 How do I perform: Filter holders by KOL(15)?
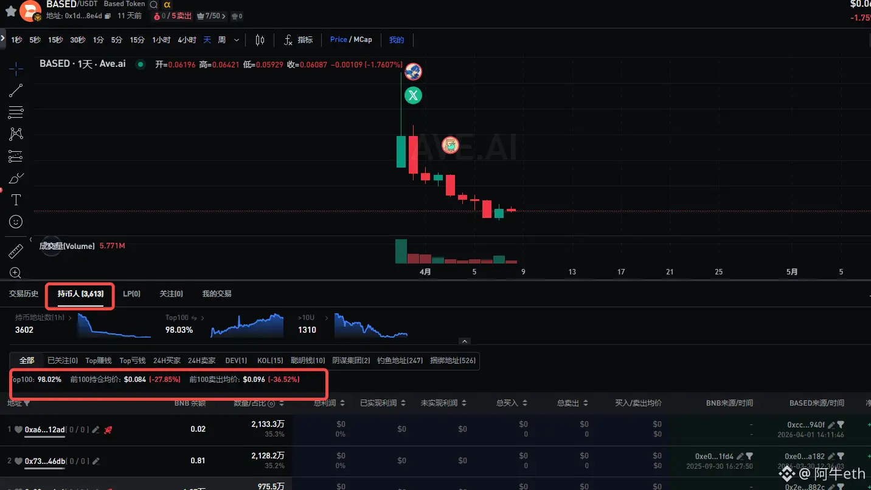click(270, 361)
